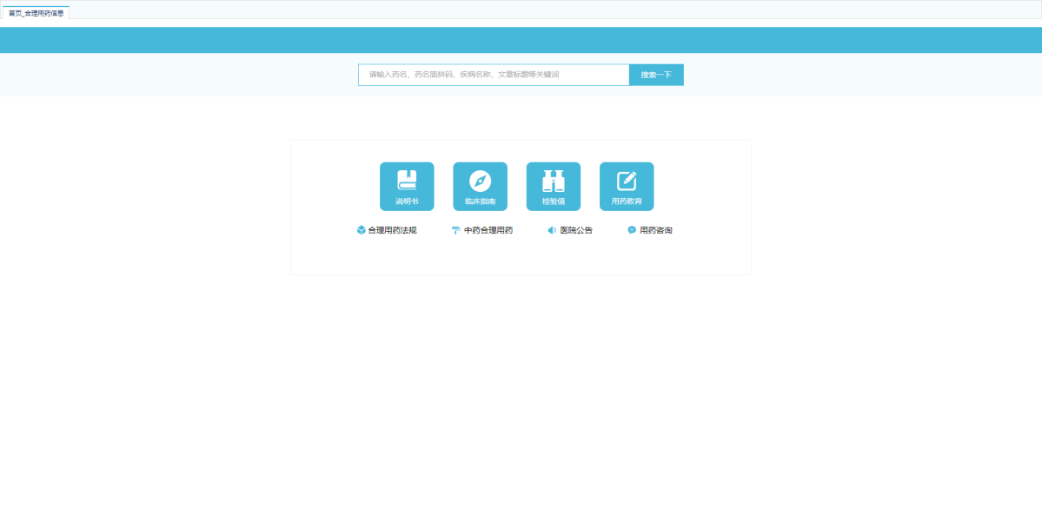The width and height of the screenshot is (1042, 508).
Task: Click the 说明书 label on its tile
Action: coord(407,201)
